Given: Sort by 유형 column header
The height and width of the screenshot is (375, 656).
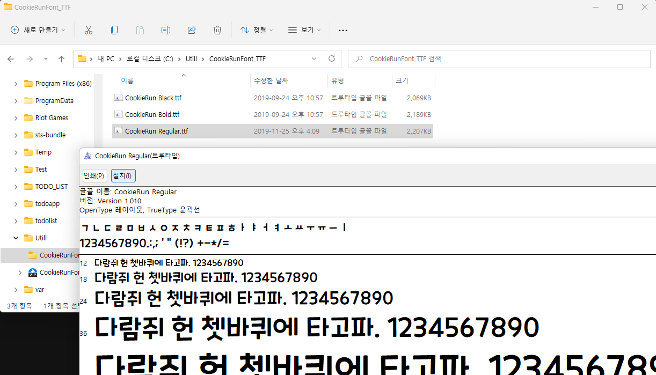Looking at the screenshot, I should [x=338, y=80].
